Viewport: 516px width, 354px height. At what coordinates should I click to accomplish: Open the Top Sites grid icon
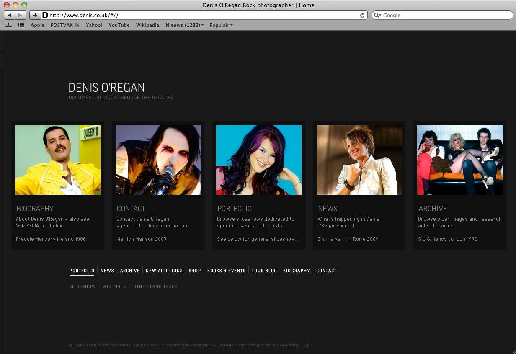point(21,25)
